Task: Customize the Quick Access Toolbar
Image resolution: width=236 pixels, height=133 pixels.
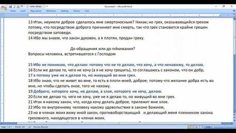Action: tap(47, 7)
